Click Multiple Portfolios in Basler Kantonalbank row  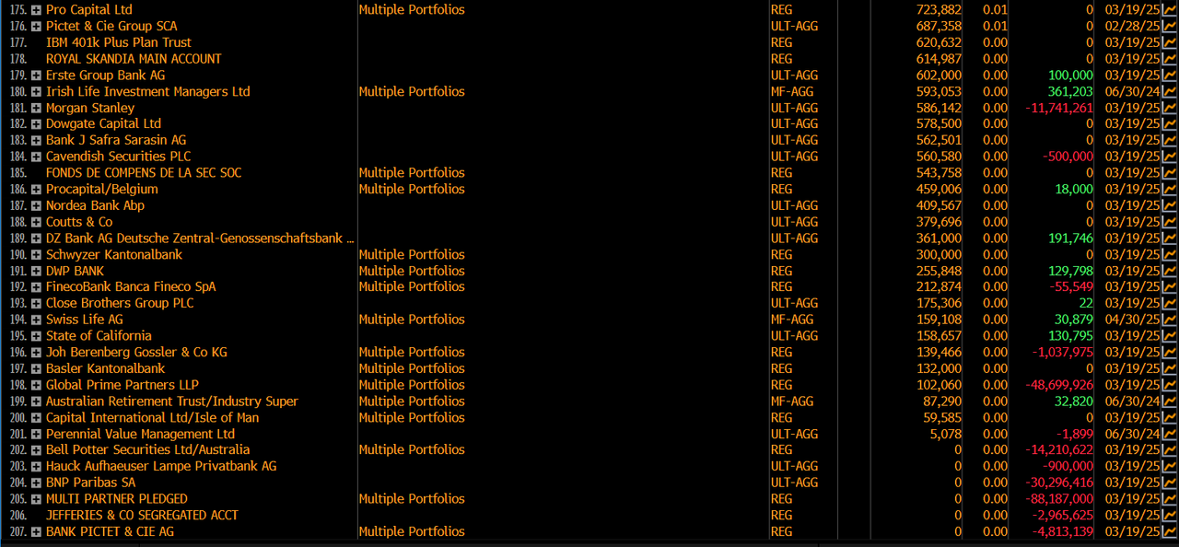412,369
